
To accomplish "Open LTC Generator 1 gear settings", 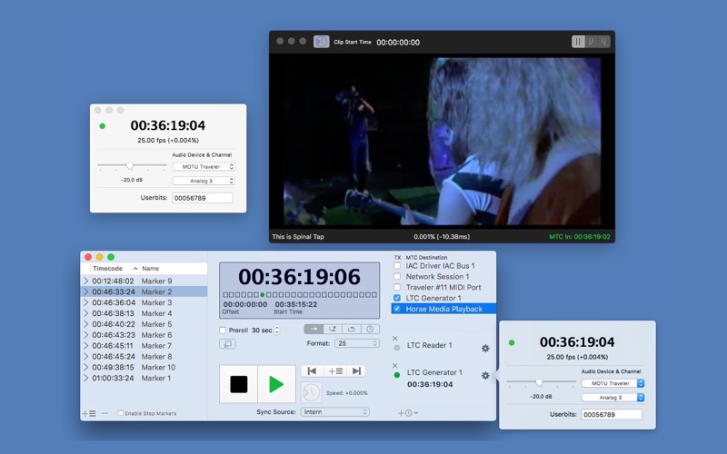I will click(x=485, y=375).
